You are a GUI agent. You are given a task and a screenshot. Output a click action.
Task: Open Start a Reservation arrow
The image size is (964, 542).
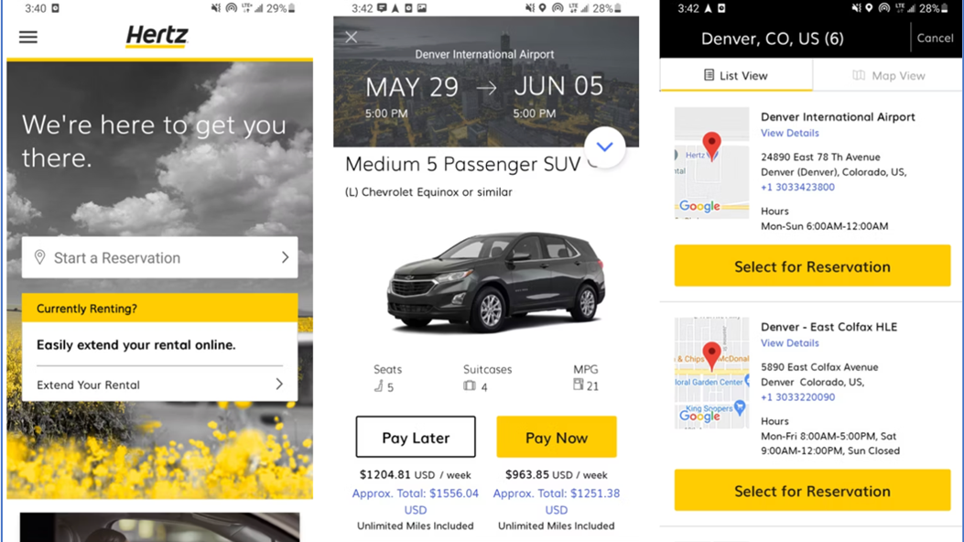click(x=286, y=257)
